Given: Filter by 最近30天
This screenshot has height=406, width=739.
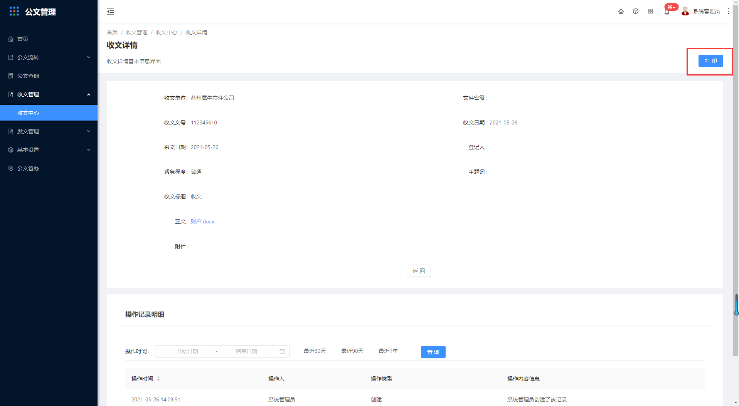Looking at the screenshot, I should 315,351.
